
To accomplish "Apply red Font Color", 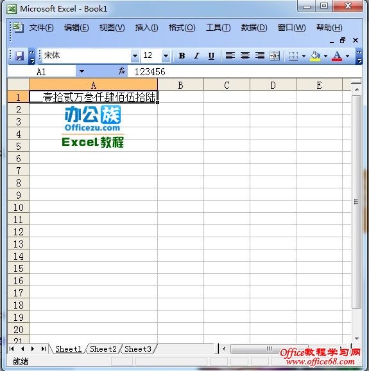I will click(337, 56).
